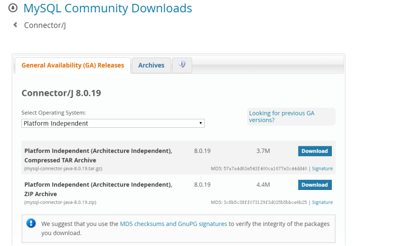The height and width of the screenshot is (246, 393).
Task: Click the MD5 hash of the zip file
Action: [x=265, y=202]
